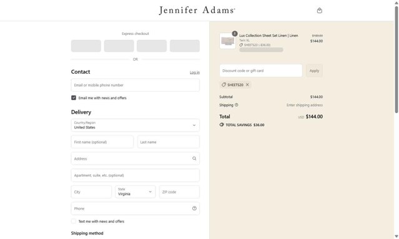The width and height of the screenshot is (399, 239).
Task: Click the fourth express checkout button
Action: (185, 46)
